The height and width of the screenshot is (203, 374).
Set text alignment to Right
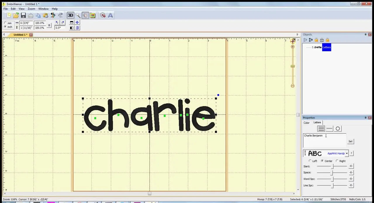pos(337,161)
